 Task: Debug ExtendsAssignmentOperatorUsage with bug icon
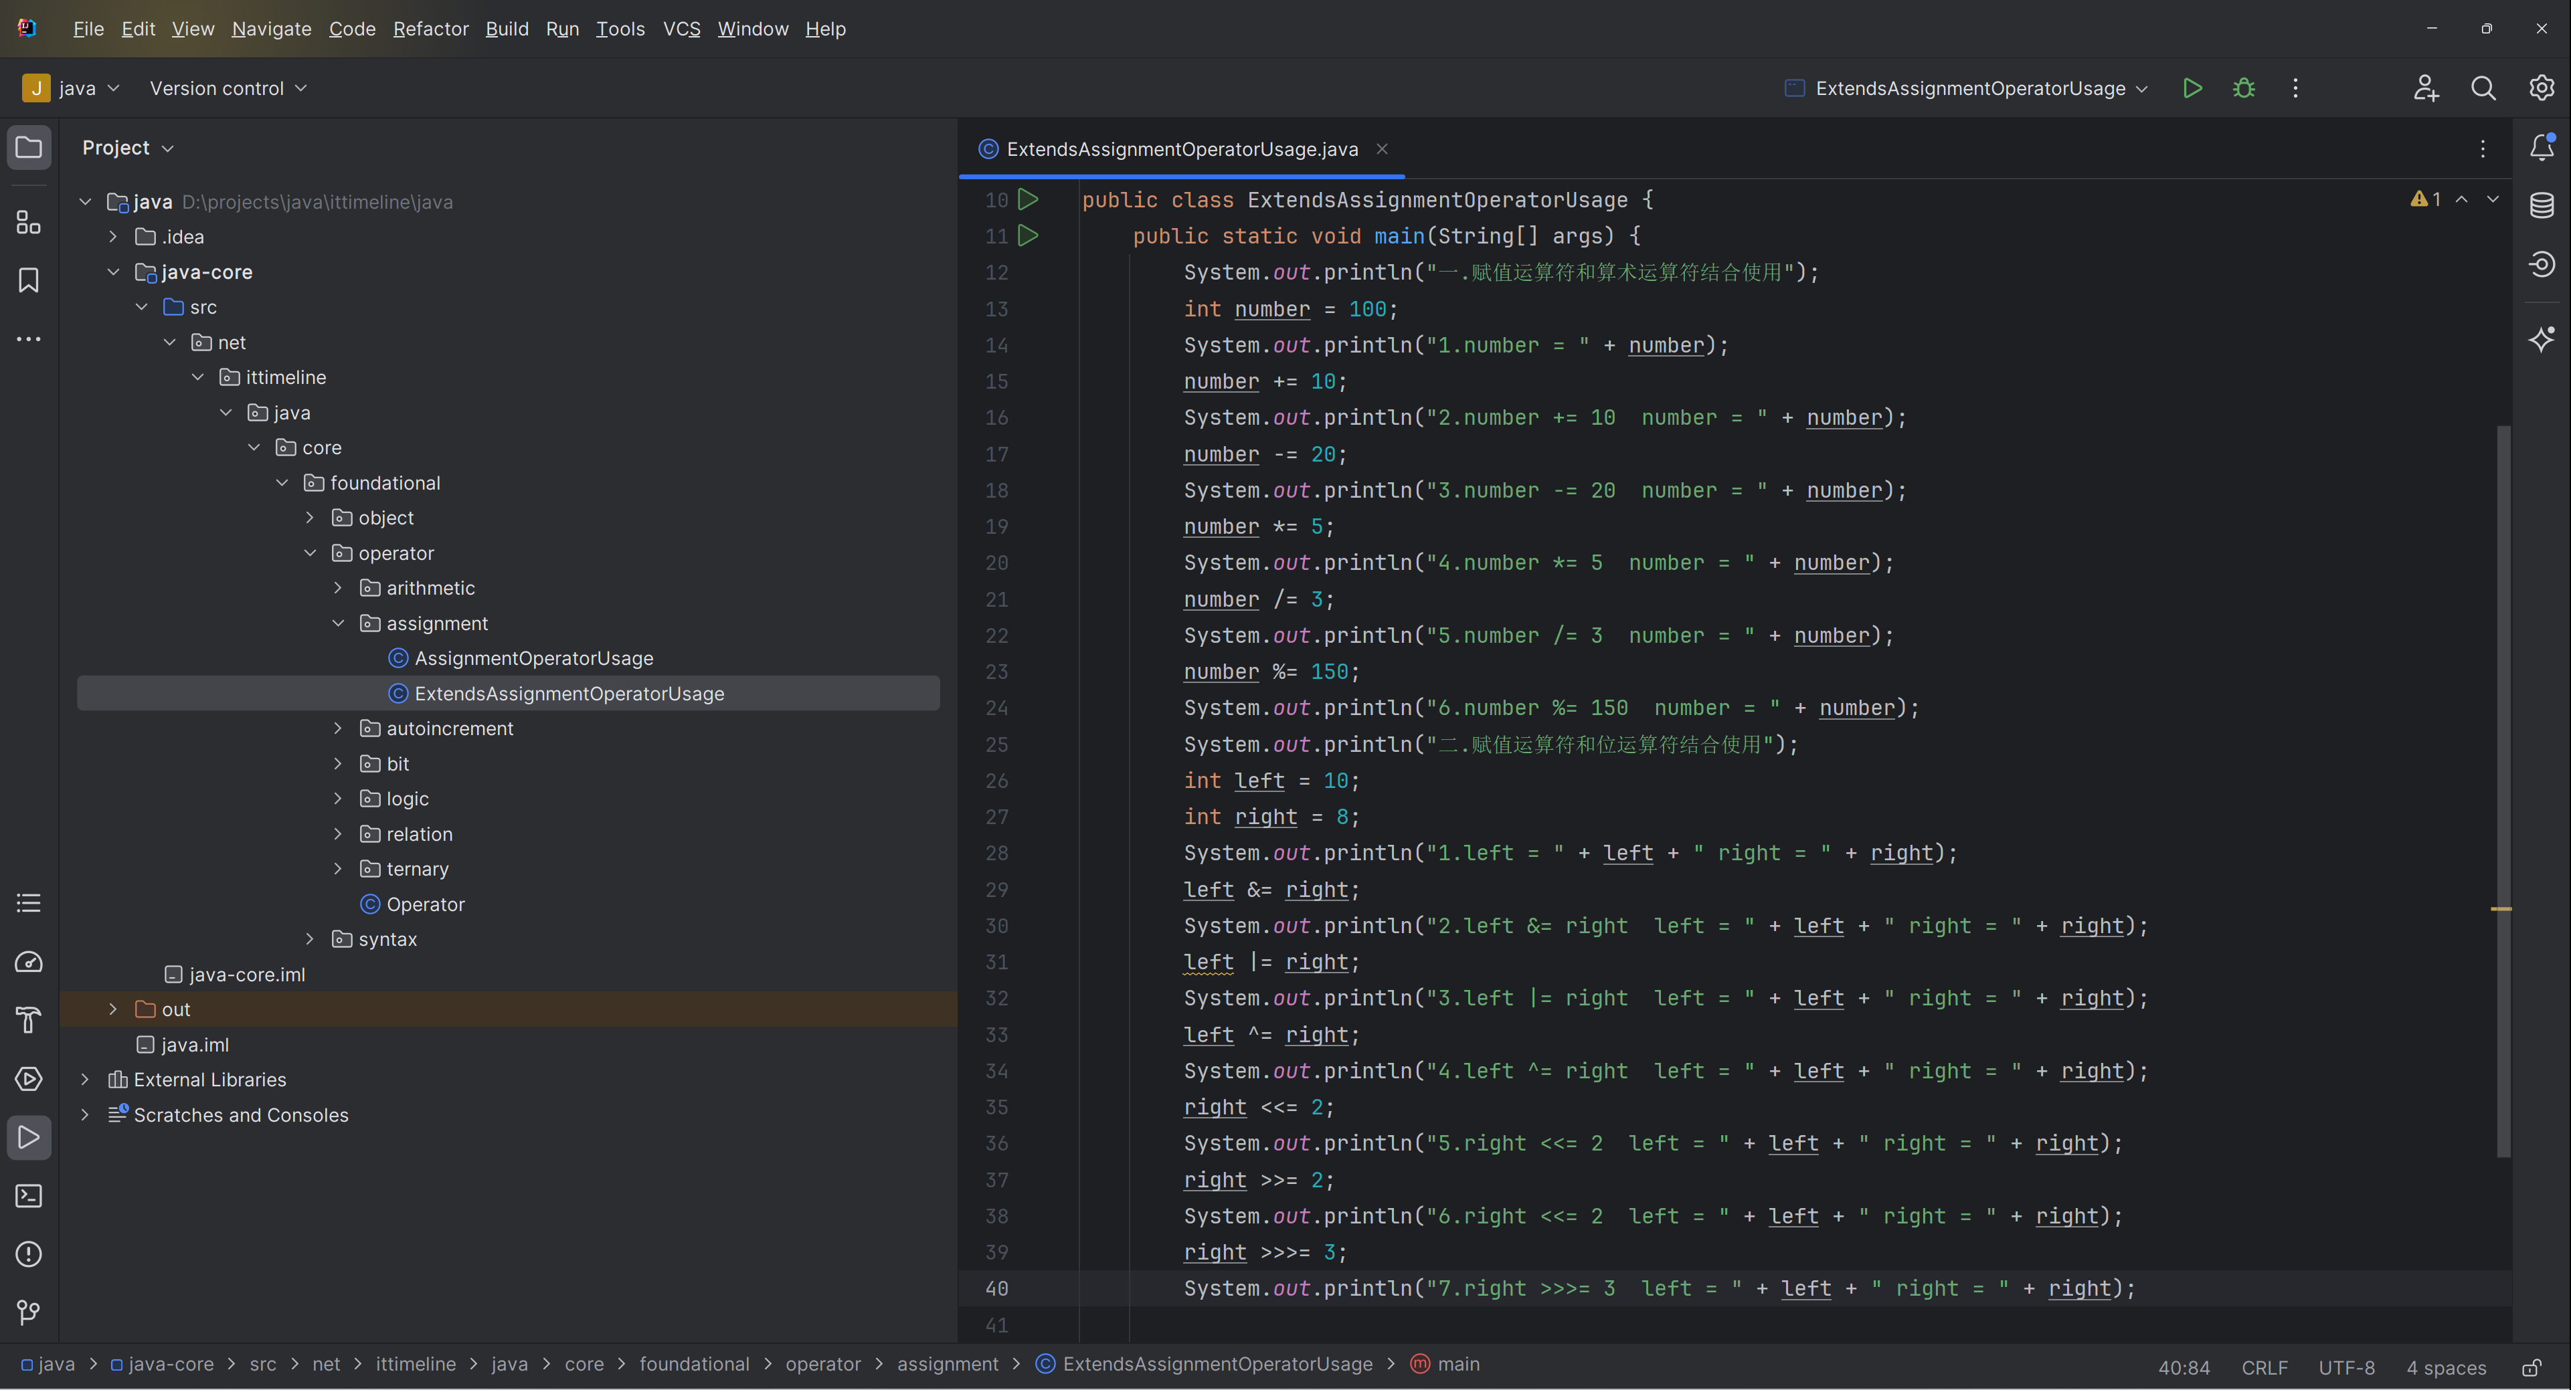tap(2244, 89)
